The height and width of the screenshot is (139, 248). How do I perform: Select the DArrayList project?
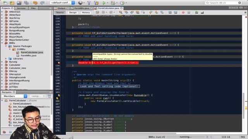click(x=15, y=74)
